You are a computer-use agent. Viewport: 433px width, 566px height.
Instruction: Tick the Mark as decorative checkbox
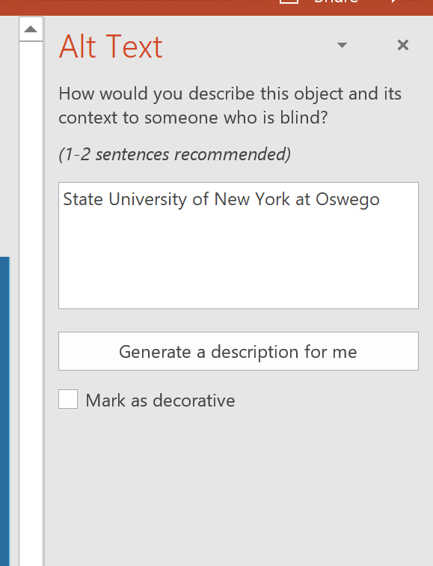(x=68, y=399)
